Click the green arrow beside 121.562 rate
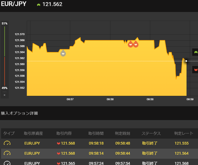Image resolution: width=198 pixels, height=165 pixels. pyautogui.click(x=39, y=5)
